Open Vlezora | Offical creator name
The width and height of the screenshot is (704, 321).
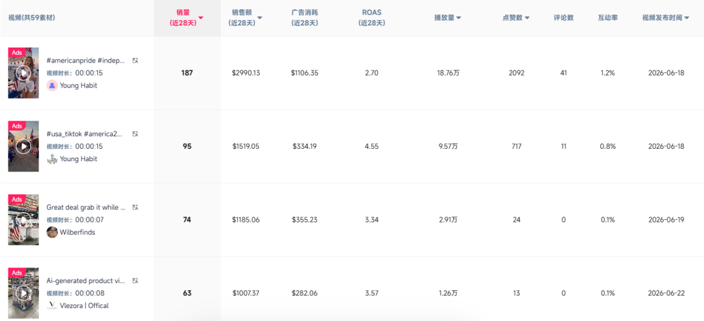coord(84,306)
